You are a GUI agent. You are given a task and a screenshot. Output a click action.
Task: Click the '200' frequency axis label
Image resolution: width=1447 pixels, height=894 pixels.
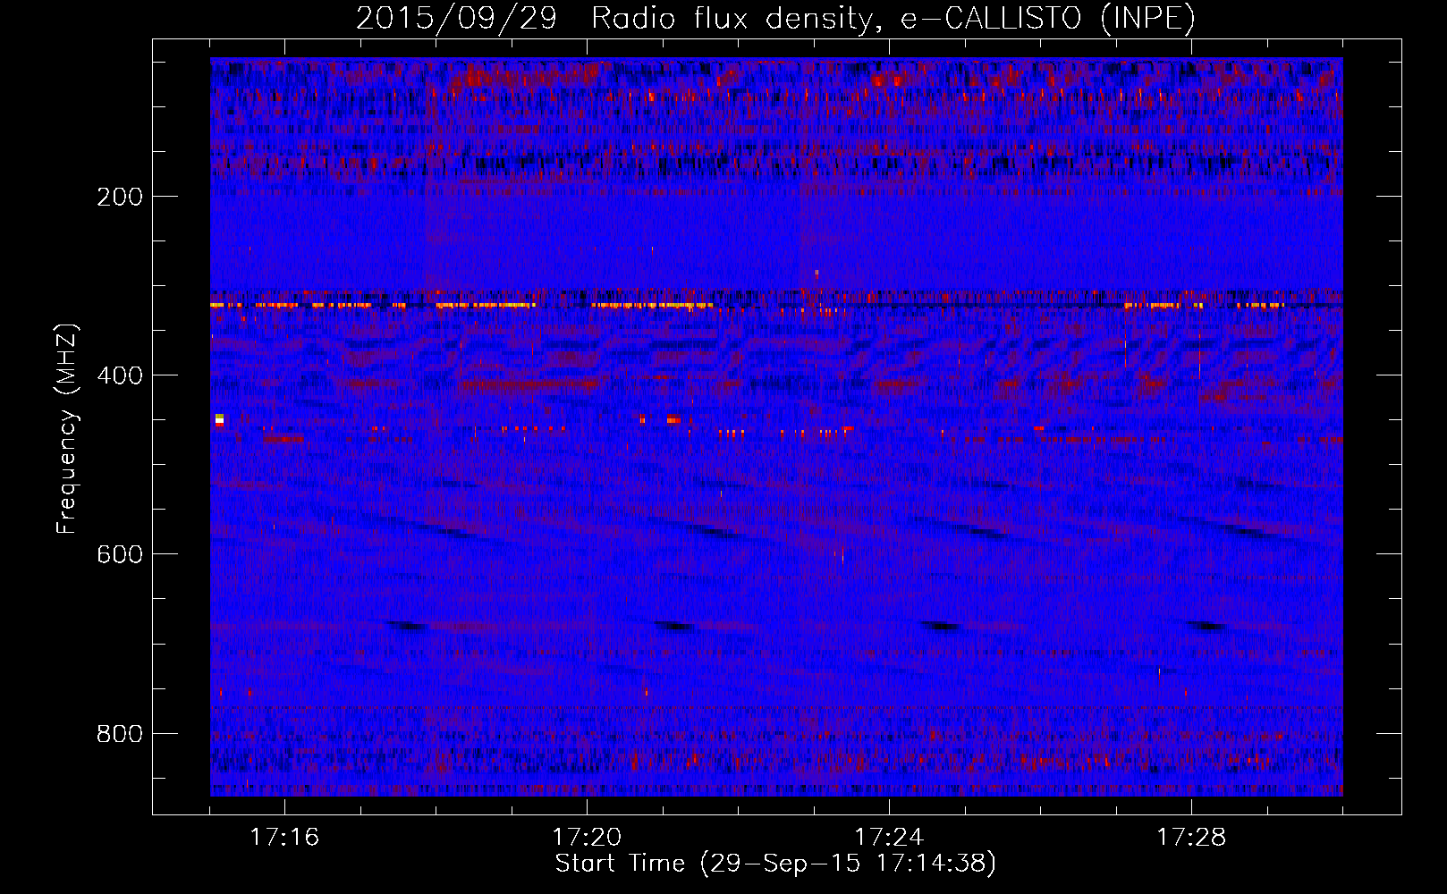coord(119,196)
